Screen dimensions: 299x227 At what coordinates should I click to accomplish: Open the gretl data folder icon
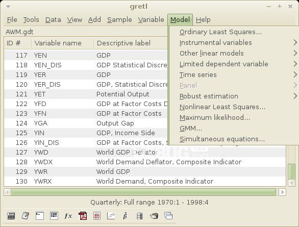click(154, 216)
